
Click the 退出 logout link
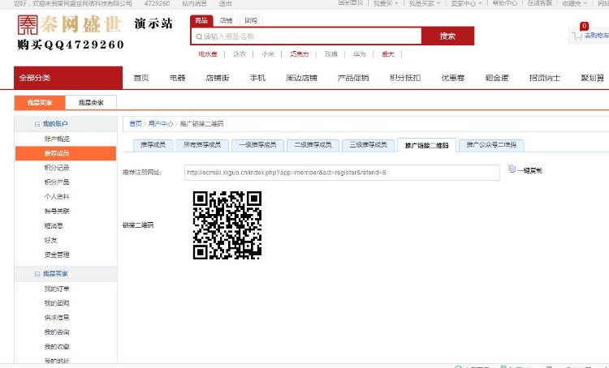(x=225, y=3)
